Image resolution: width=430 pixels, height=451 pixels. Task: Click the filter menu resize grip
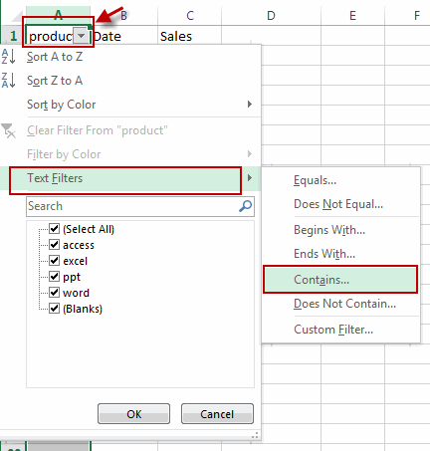255,435
